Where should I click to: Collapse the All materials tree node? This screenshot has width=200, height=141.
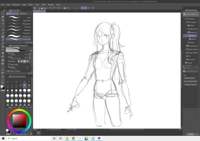pyautogui.click(x=184, y=19)
